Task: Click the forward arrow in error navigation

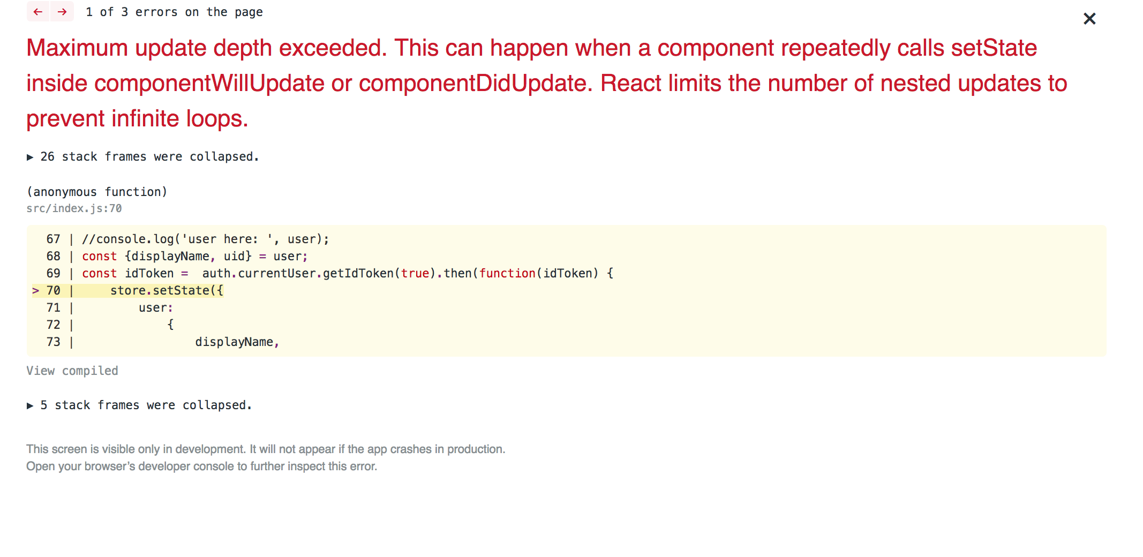Action: pyautogui.click(x=62, y=12)
